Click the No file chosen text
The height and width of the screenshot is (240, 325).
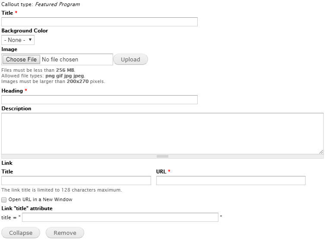(60, 59)
